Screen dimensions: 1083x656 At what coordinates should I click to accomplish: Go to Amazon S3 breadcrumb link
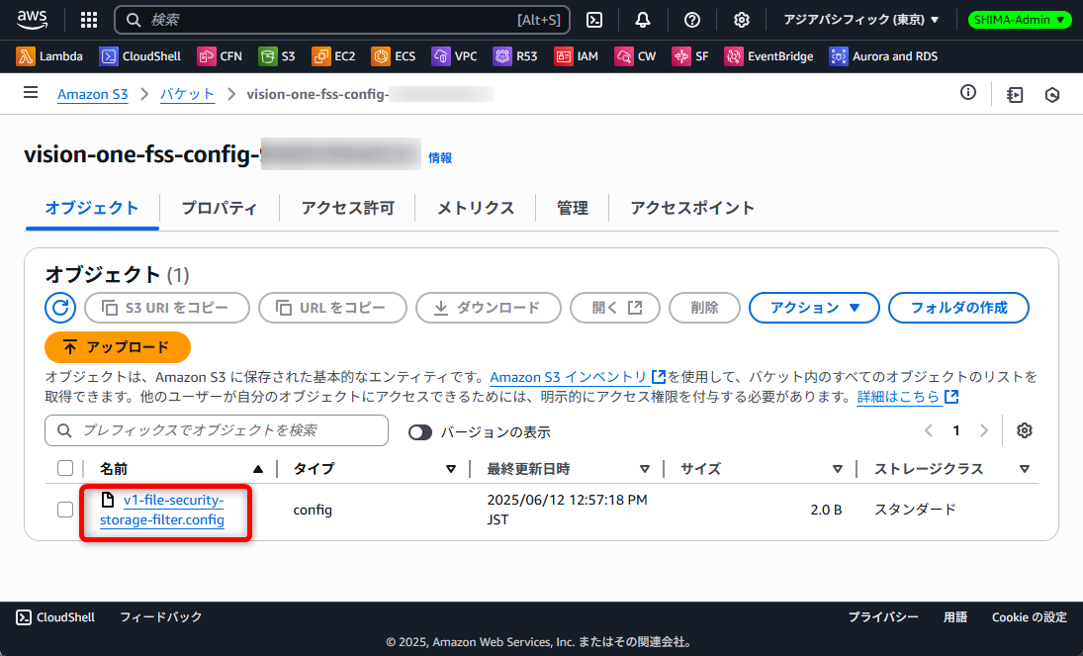click(x=93, y=94)
